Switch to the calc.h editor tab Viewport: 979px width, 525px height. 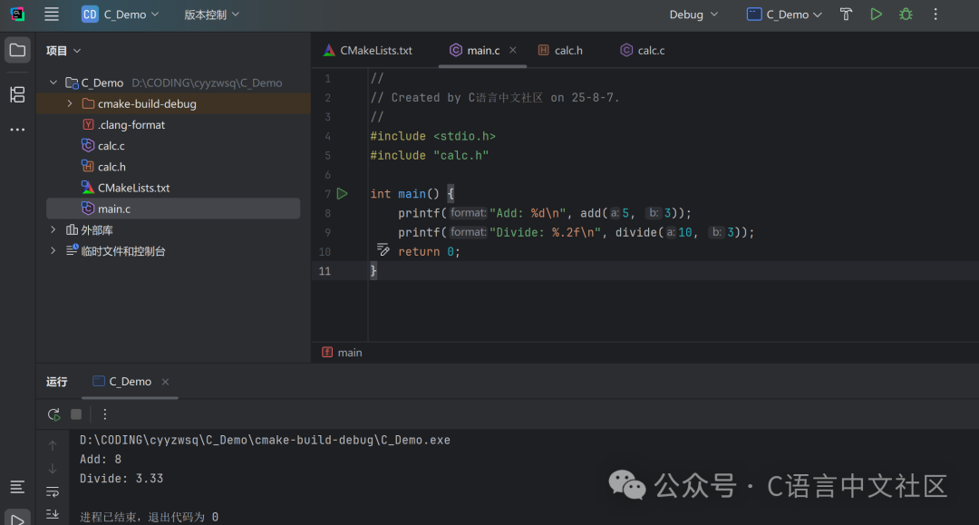[561, 51]
